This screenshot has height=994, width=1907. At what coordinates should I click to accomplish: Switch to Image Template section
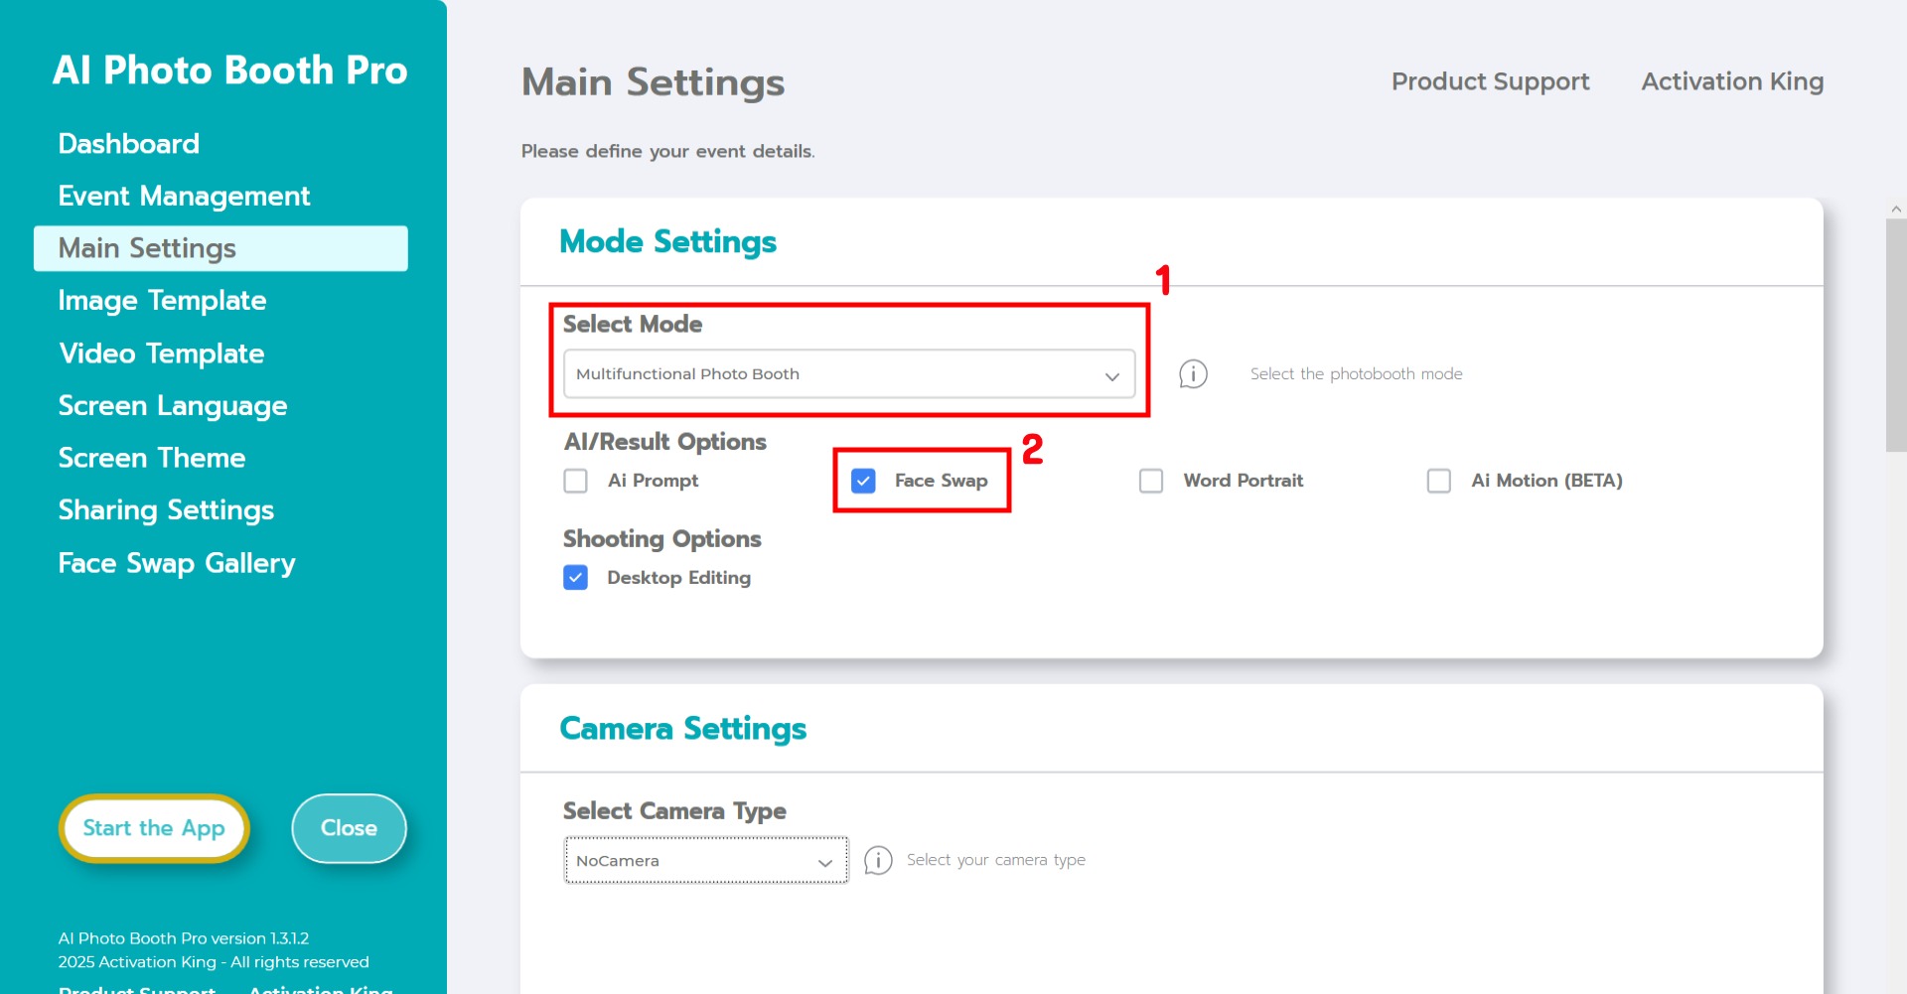[x=162, y=301]
